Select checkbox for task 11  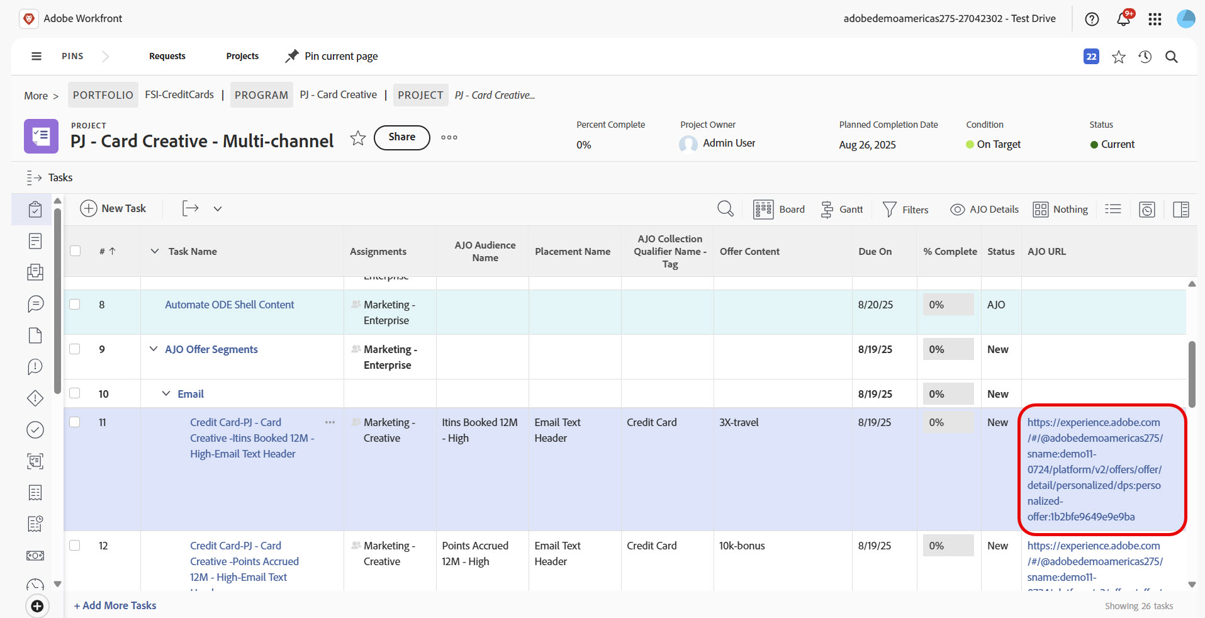[x=75, y=422]
